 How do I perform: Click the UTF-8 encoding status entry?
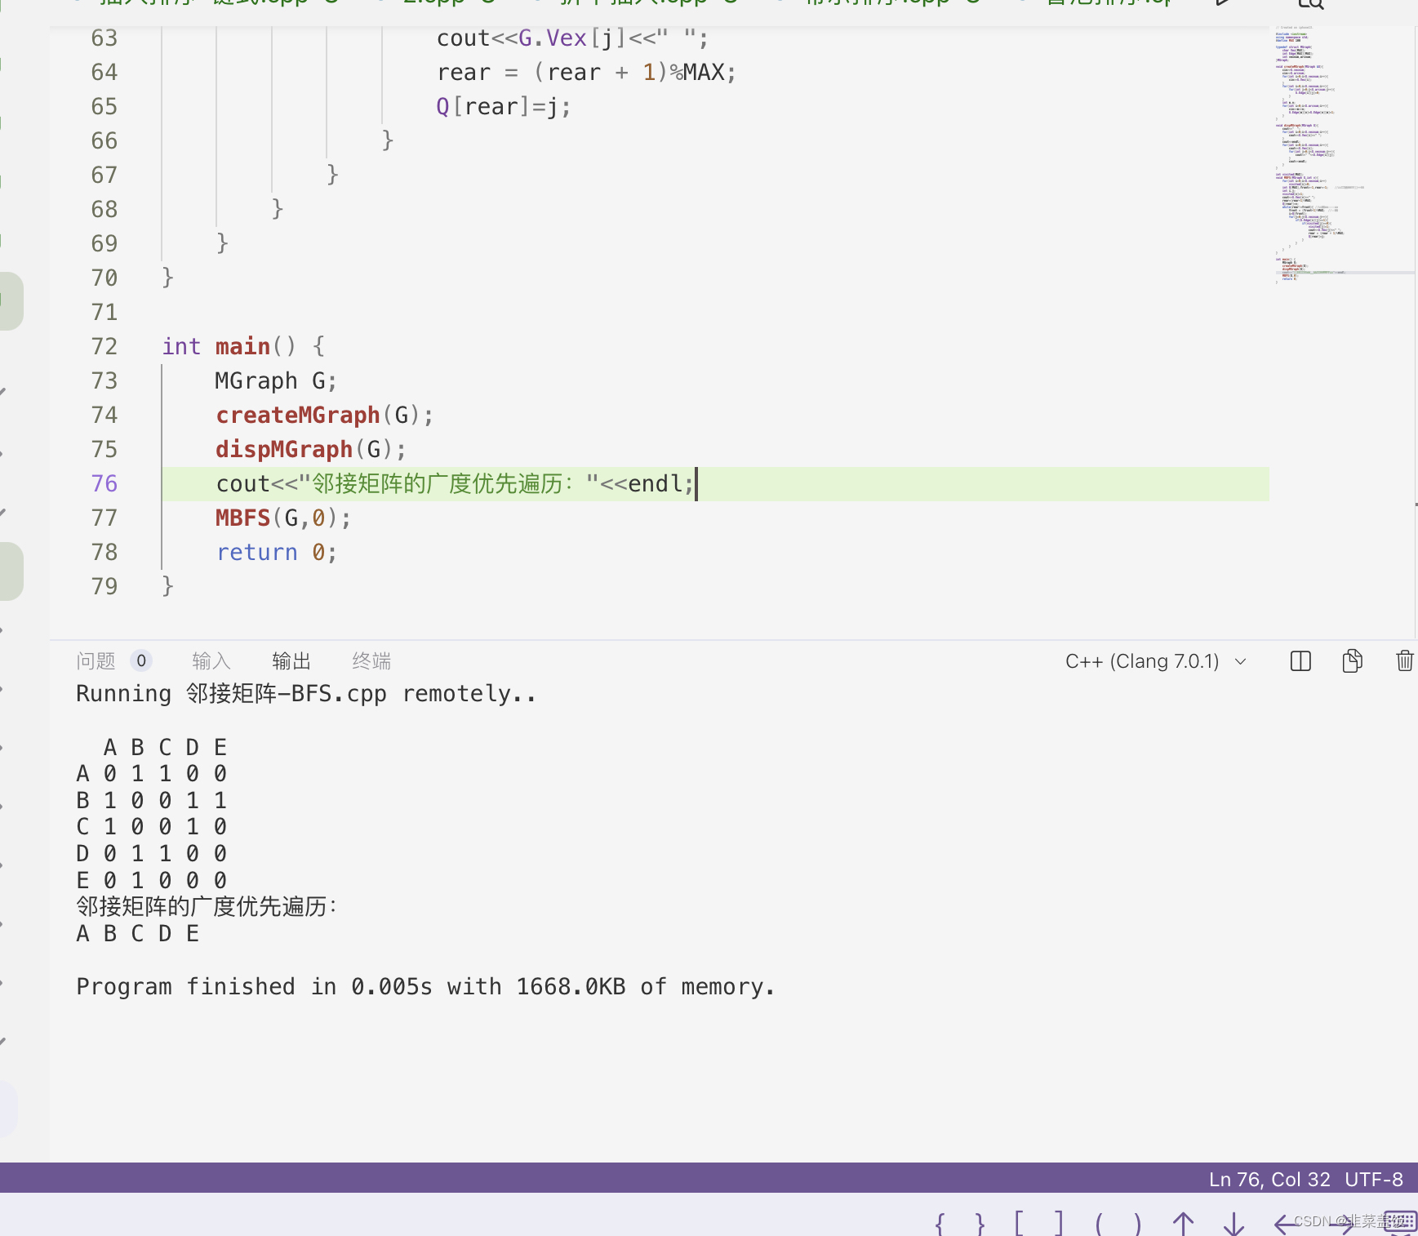pos(1374,1180)
